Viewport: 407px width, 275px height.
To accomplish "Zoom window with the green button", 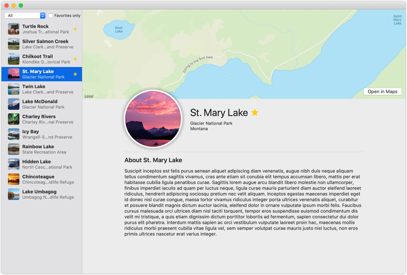I will (21, 5).
